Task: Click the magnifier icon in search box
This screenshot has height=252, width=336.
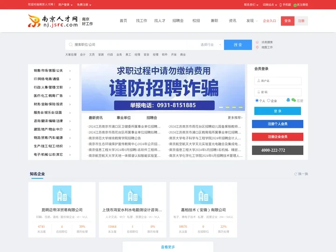Action: [70, 45]
